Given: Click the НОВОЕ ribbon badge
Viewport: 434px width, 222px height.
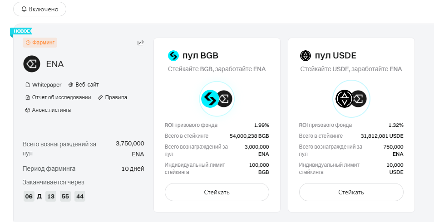Looking at the screenshot, I should tap(21, 31).
